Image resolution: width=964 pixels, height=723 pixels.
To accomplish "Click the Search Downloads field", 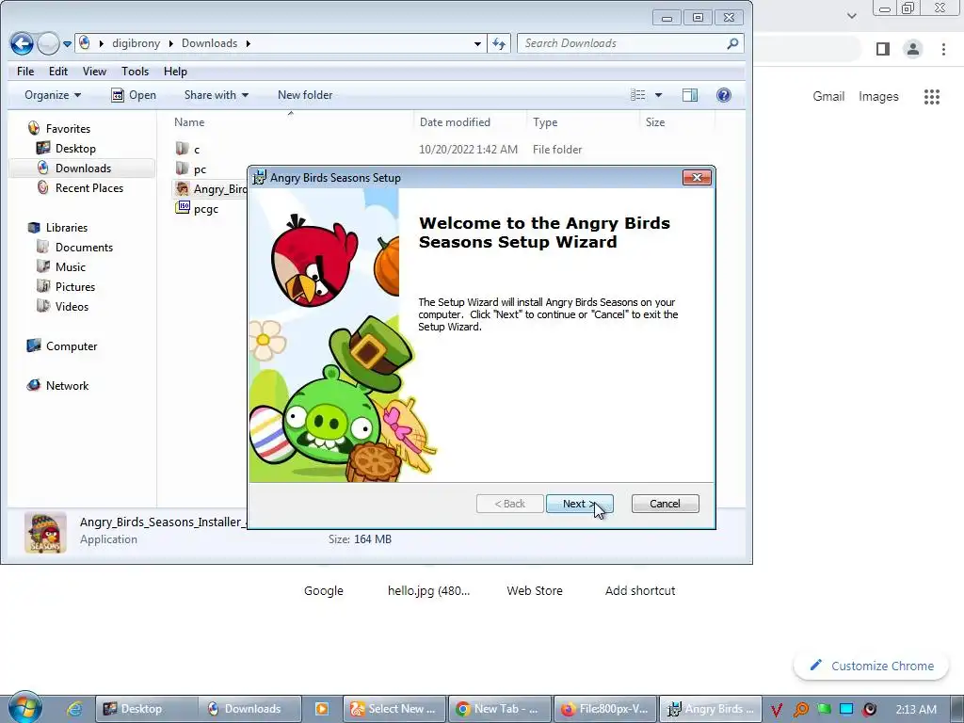I will (630, 43).
